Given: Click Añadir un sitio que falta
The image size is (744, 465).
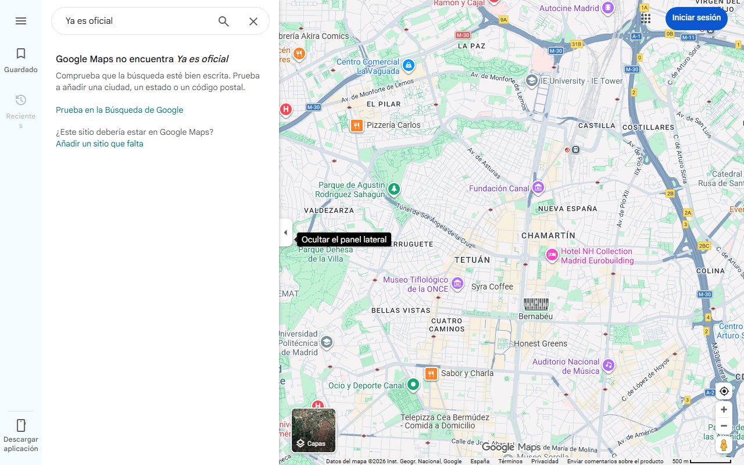Looking at the screenshot, I should tap(99, 144).
